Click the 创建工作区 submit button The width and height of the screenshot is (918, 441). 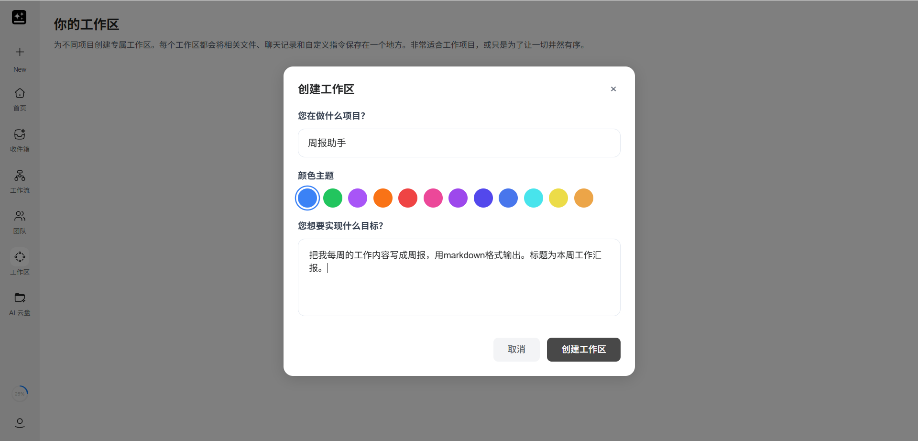click(583, 350)
